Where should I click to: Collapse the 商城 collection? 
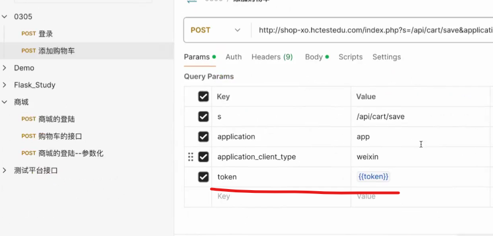click(x=4, y=102)
